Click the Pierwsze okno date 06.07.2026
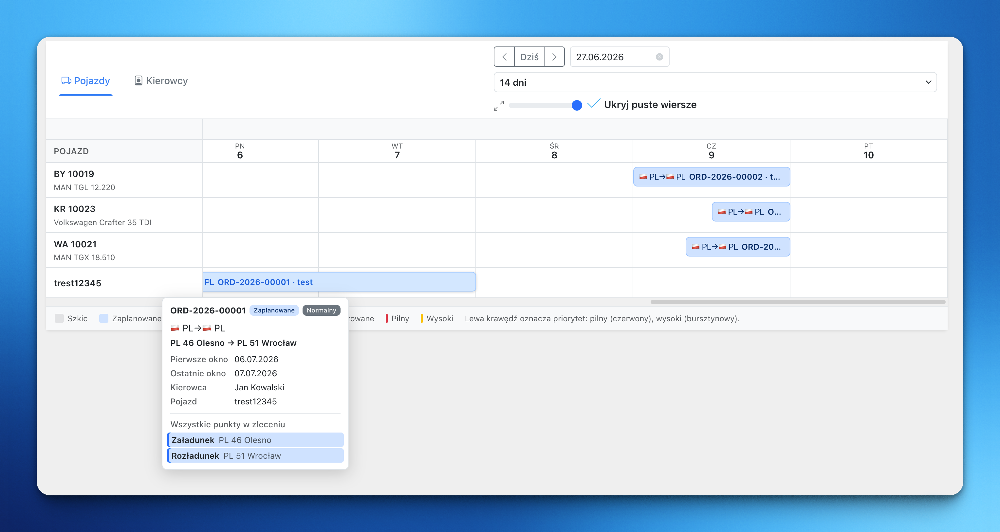This screenshot has height=532, width=1000. 256,359
